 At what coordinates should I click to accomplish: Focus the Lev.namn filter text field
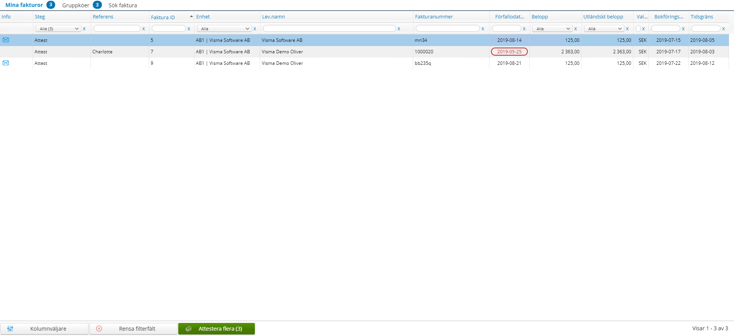[x=329, y=29]
